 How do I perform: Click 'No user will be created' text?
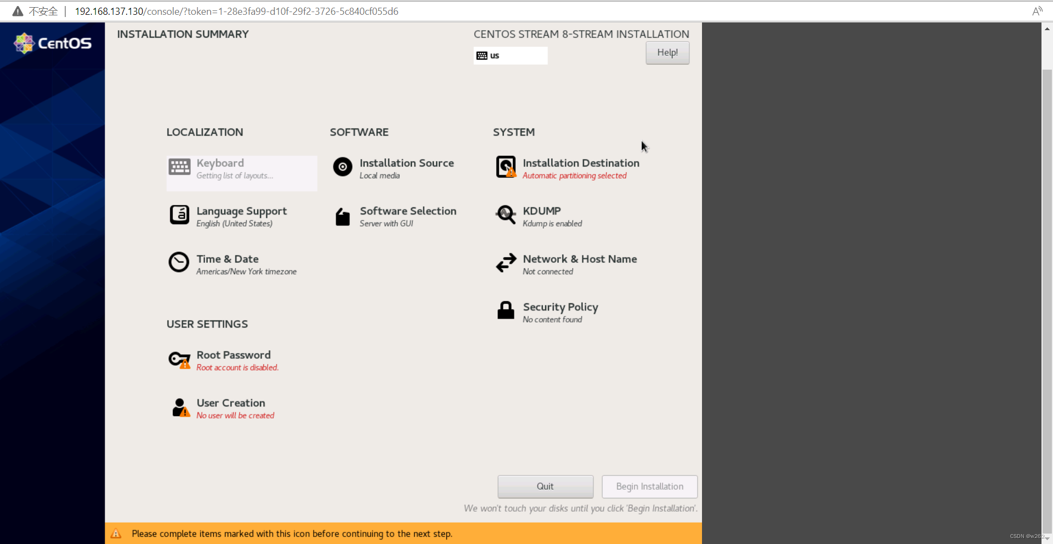tap(235, 416)
